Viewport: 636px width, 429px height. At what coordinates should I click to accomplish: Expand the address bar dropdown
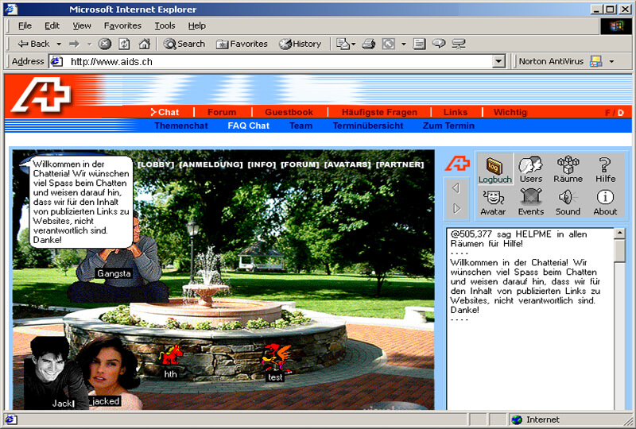tap(499, 62)
